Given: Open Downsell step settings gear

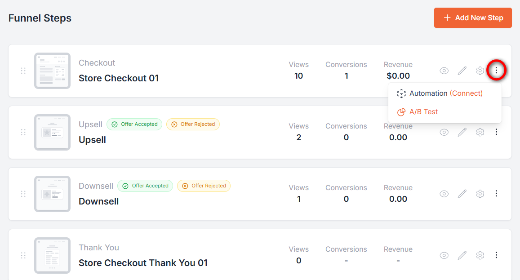Looking at the screenshot, I should [x=480, y=194].
